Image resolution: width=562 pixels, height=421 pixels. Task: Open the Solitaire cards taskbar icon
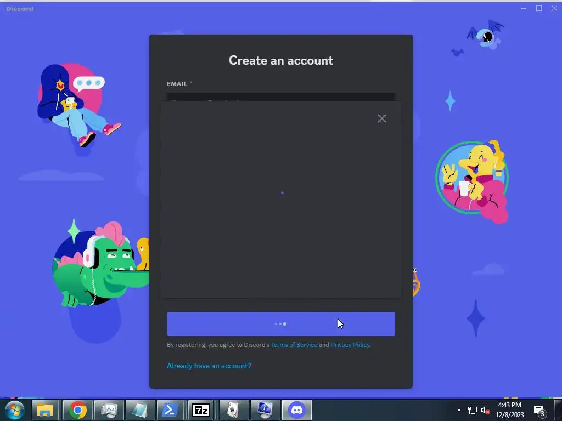(x=233, y=410)
